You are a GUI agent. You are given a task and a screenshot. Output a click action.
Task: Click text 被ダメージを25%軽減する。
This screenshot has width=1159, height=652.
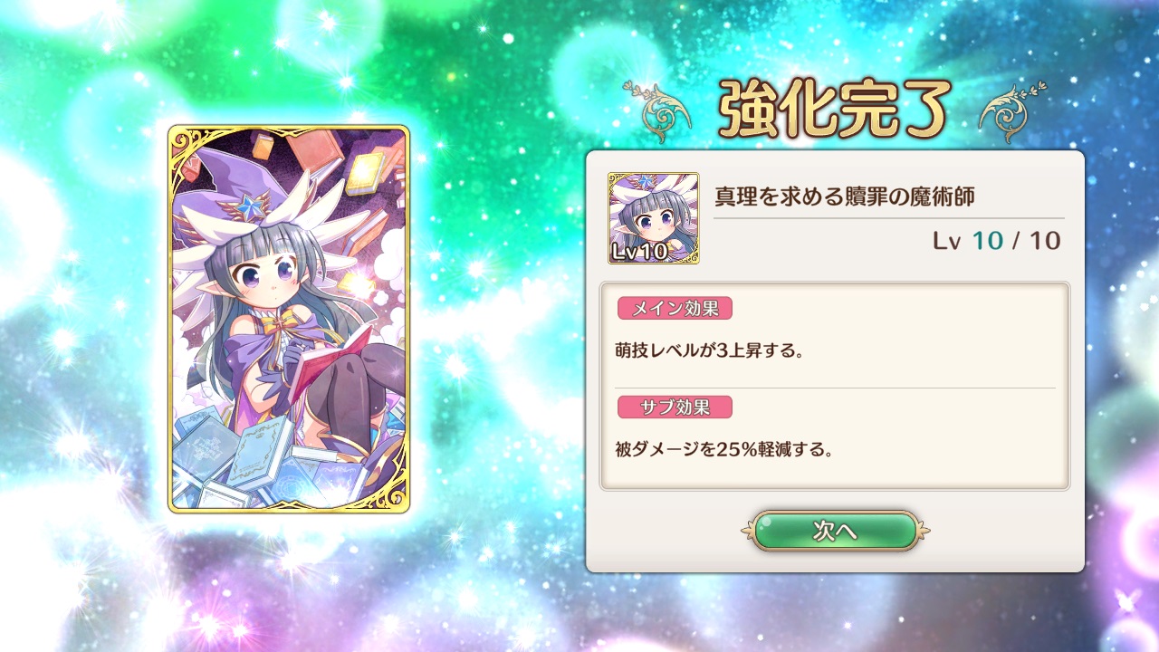coord(723,448)
